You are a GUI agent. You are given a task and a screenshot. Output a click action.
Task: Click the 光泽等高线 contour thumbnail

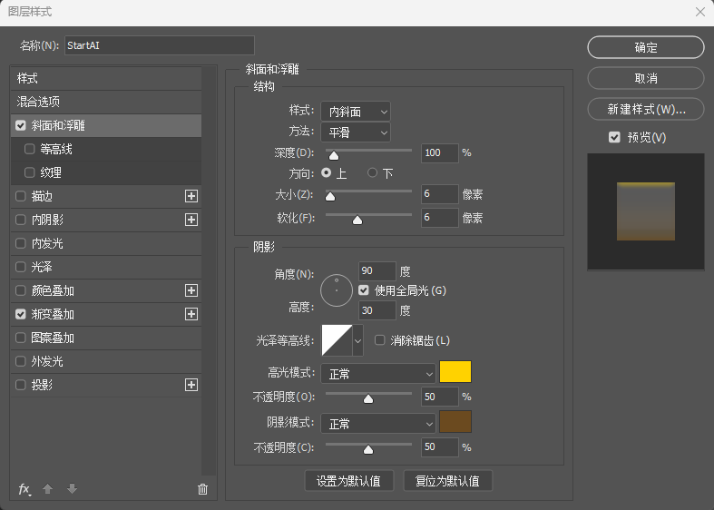tap(337, 340)
